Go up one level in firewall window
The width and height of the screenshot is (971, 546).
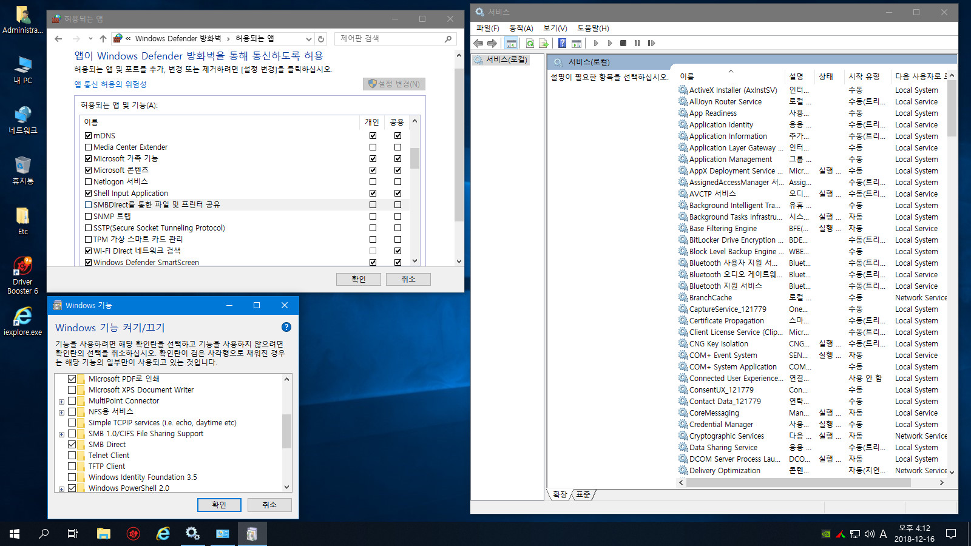click(103, 39)
